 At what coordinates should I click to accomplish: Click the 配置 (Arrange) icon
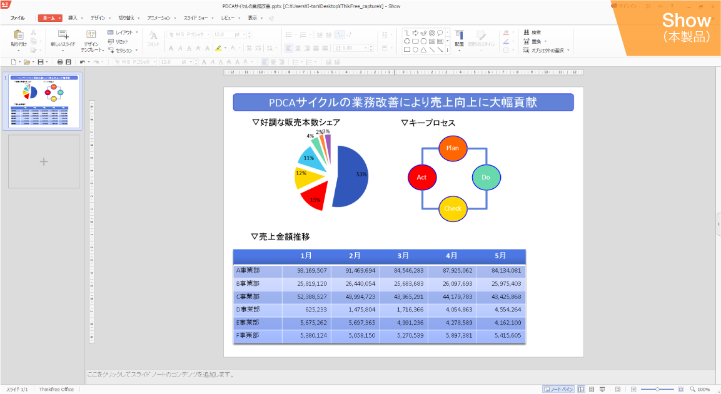coord(458,35)
